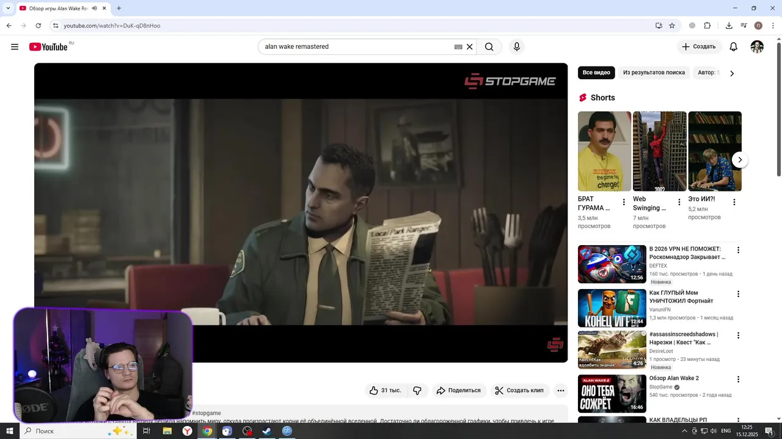Mute the tab via speaker icon
The width and height of the screenshot is (782, 439).
pyautogui.click(x=94, y=9)
